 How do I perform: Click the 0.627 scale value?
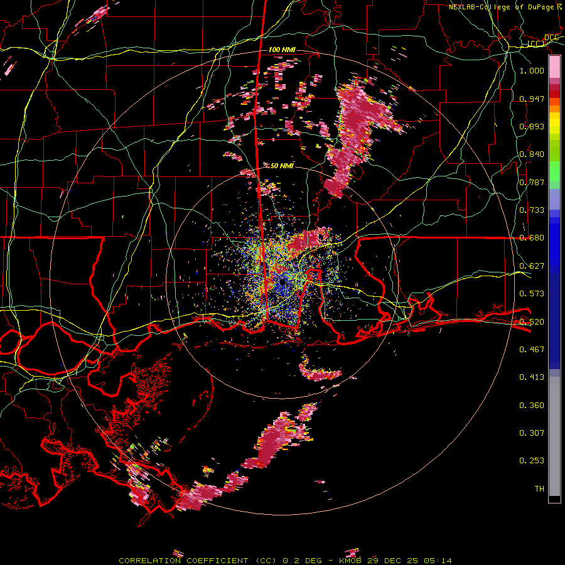click(532, 266)
